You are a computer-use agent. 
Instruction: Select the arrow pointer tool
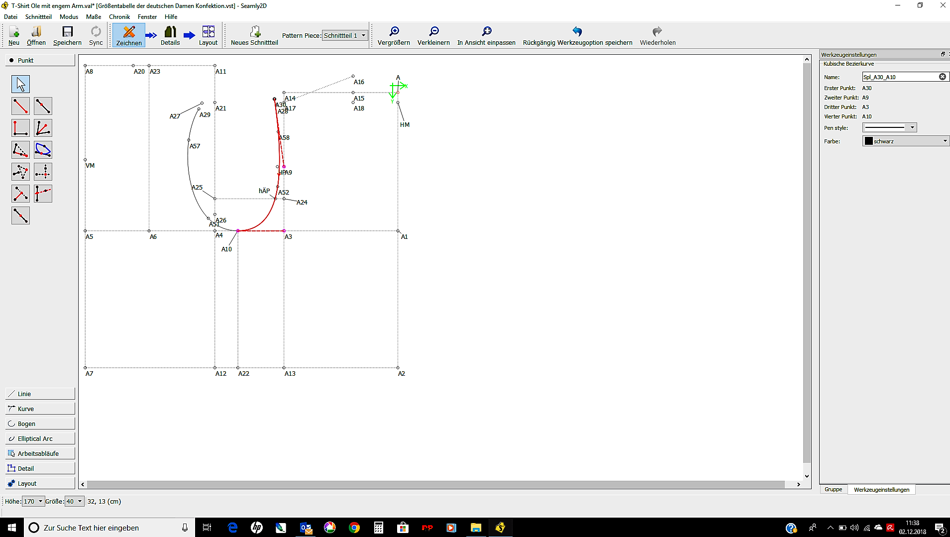click(20, 84)
